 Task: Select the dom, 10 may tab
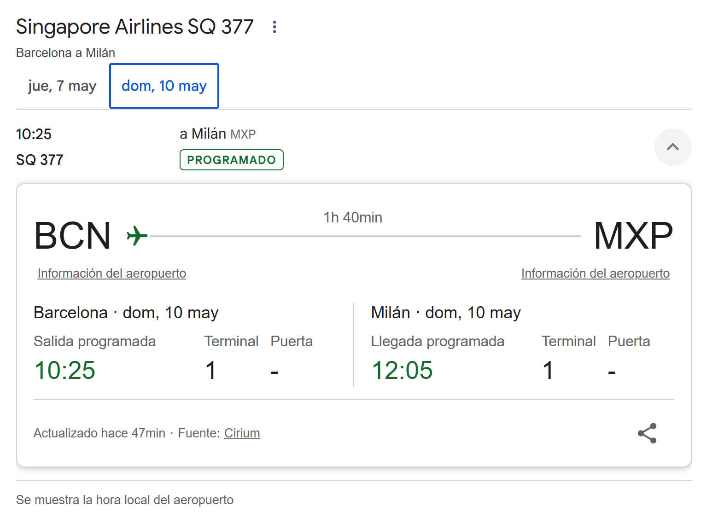[x=164, y=86]
